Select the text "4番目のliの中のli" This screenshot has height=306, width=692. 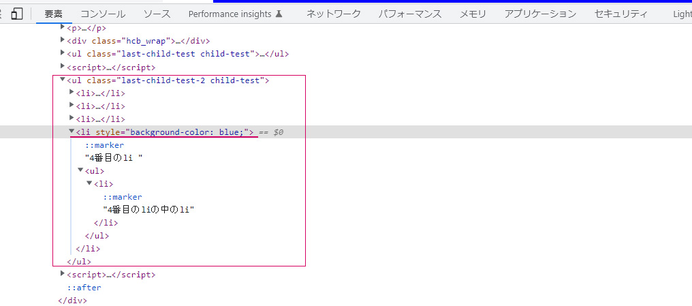click(x=148, y=210)
